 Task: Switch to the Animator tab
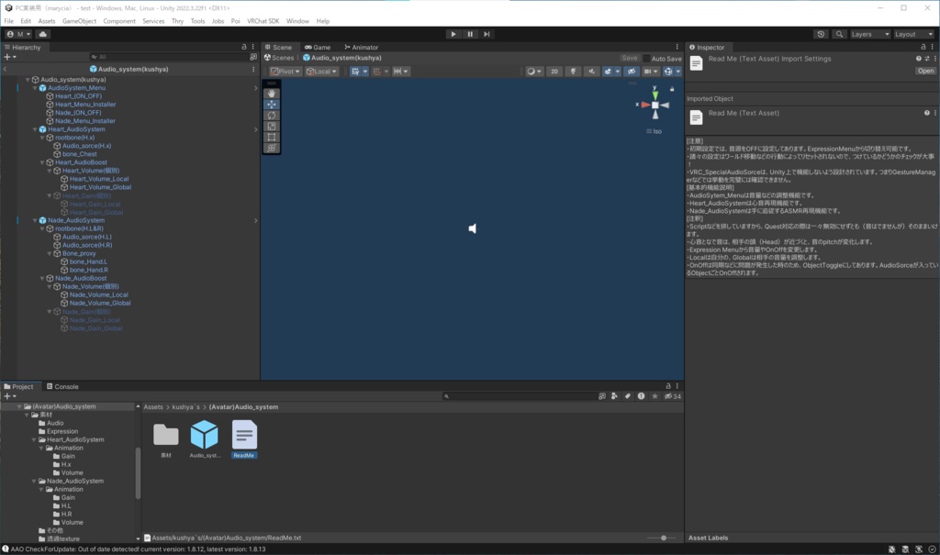coord(361,48)
